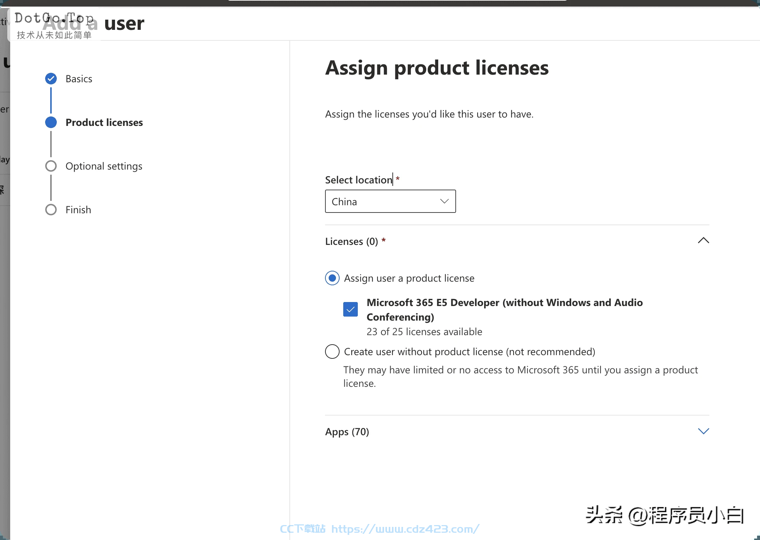Click the Basics completed step checkmark icon
This screenshot has height=540, width=760.
coord(51,79)
